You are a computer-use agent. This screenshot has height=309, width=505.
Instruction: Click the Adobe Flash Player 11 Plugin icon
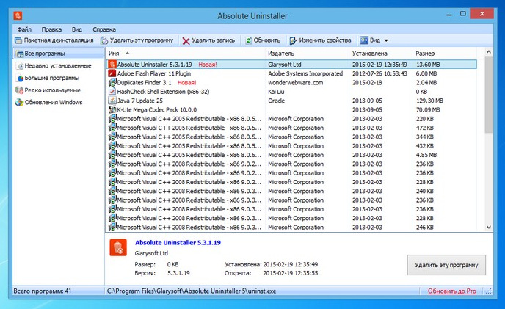[112, 73]
